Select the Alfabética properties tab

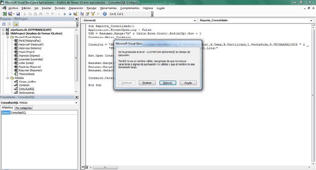point(7,108)
